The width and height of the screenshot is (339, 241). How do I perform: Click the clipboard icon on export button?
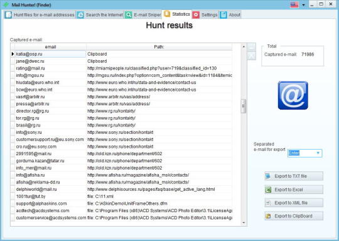(268, 216)
